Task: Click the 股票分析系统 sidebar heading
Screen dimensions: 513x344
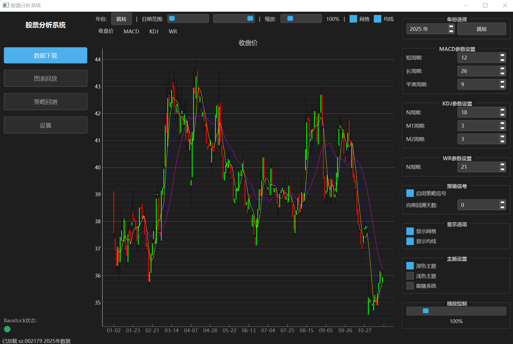Action: point(46,25)
